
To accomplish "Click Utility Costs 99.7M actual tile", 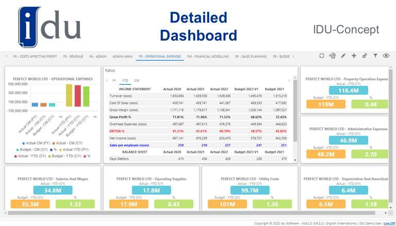I will [x=250, y=190].
